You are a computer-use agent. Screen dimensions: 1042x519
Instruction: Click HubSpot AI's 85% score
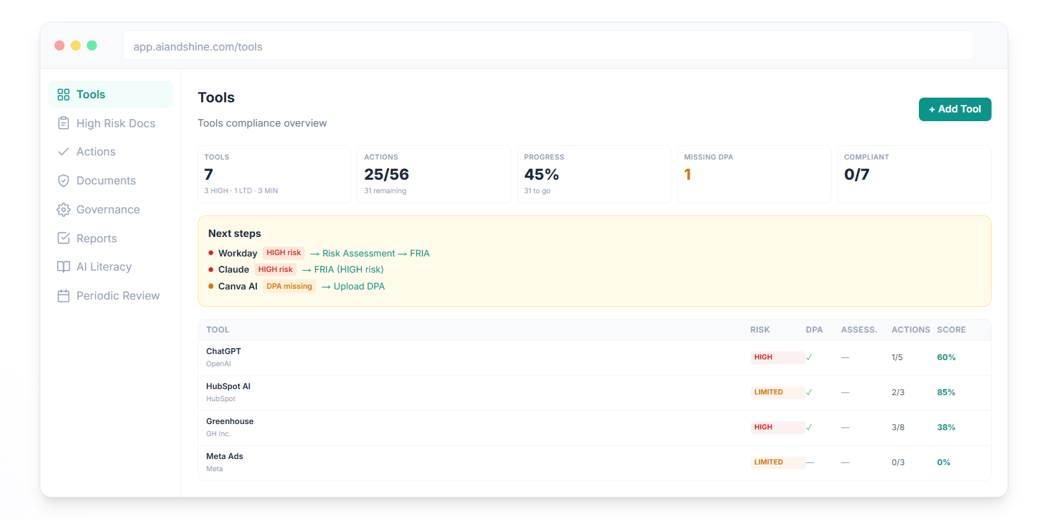(946, 392)
